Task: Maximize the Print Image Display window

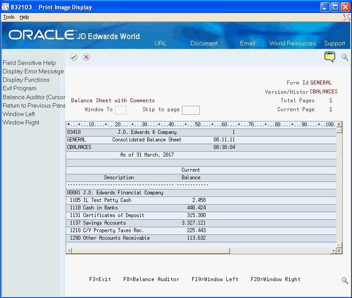Action: tap(335, 7)
